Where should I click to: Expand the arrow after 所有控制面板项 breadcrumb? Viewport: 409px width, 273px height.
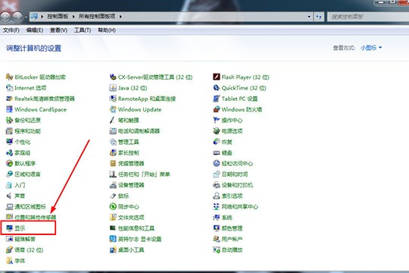(x=120, y=17)
